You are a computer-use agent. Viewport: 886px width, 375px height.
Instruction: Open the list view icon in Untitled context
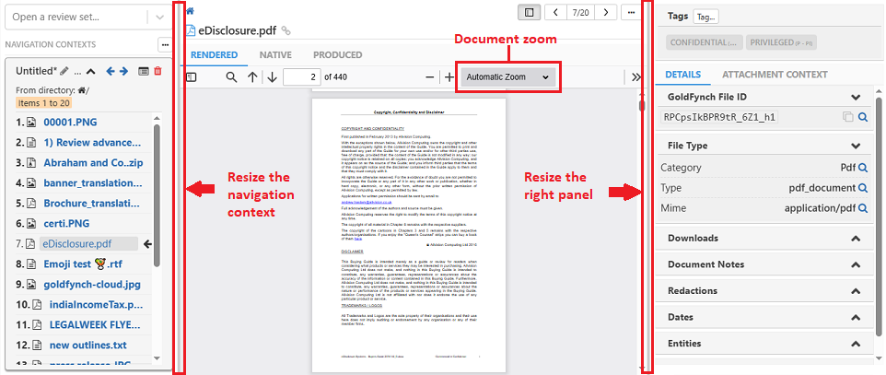point(144,71)
